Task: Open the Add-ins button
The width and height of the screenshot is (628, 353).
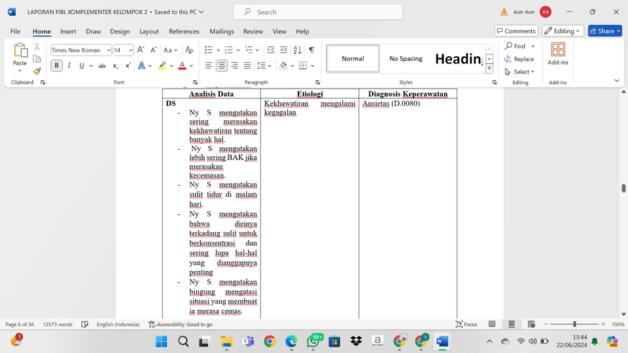Action: click(558, 54)
